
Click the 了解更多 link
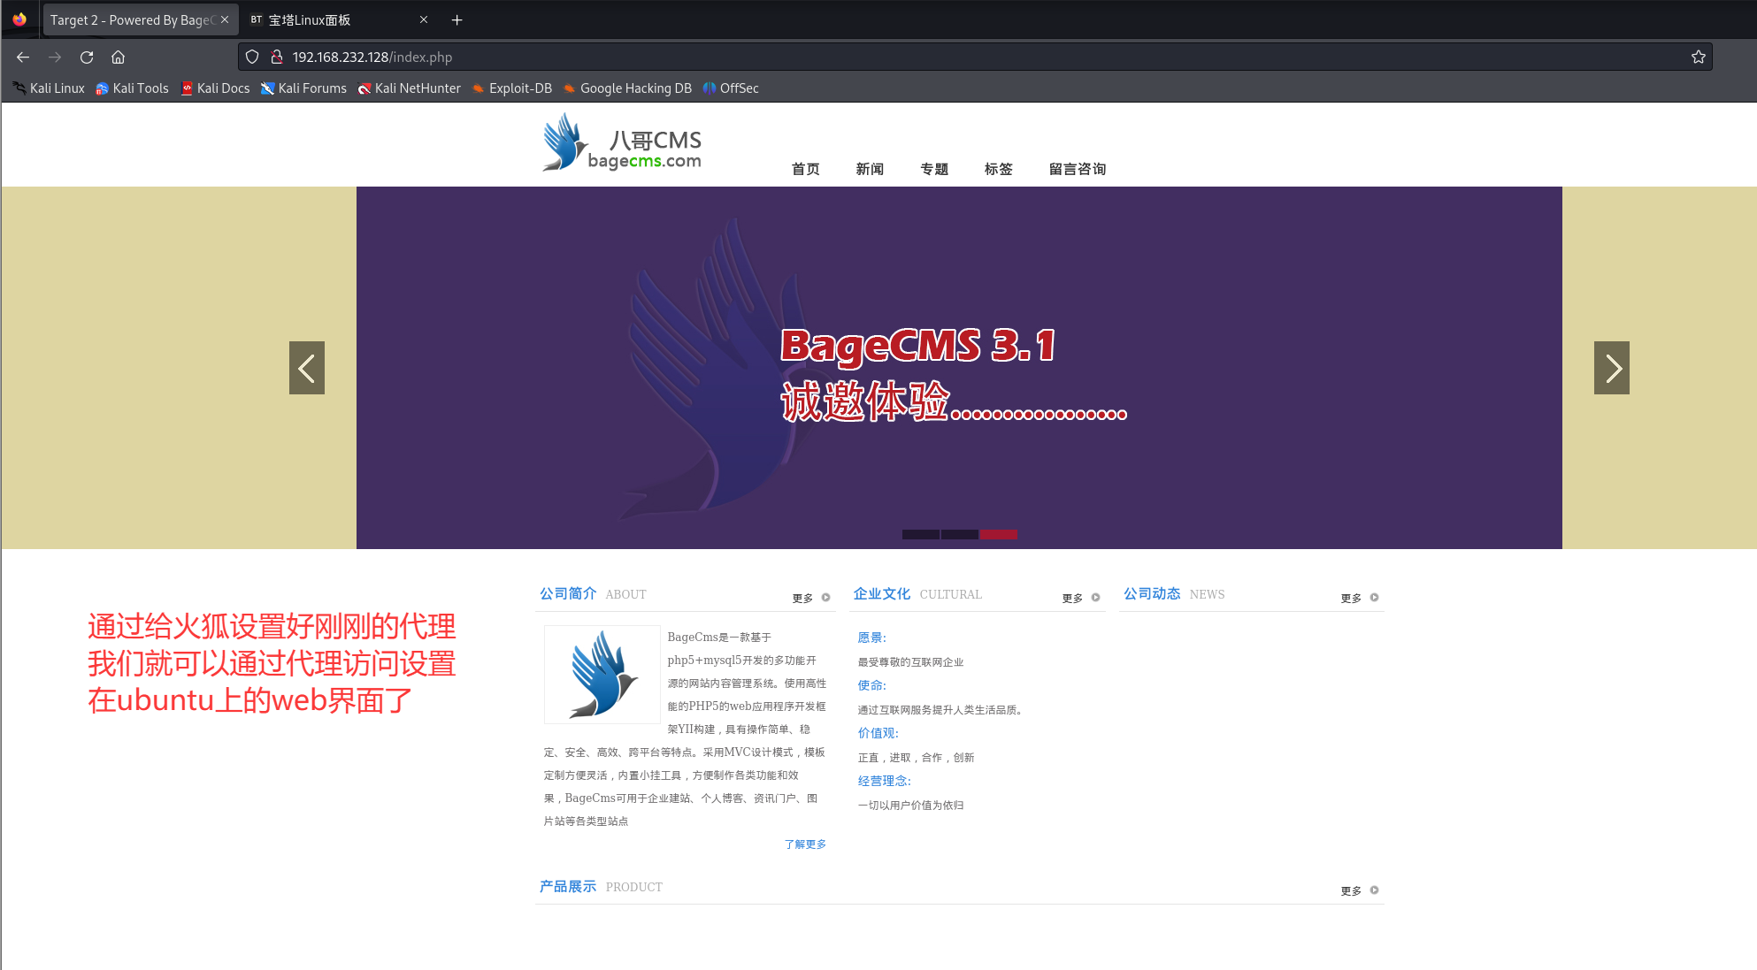coord(804,844)
